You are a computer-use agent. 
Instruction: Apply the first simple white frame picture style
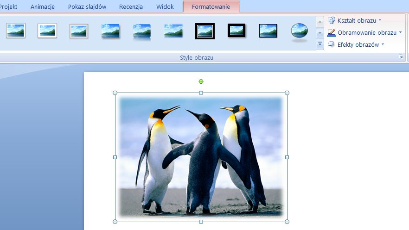coord(16,31)
